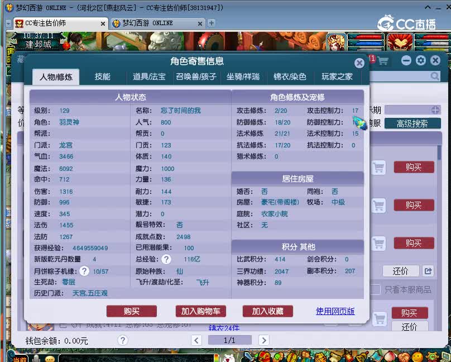The image size is (451, 362).
Task: Click the 建邺城 location label
Action: click(x=39, y=44)
